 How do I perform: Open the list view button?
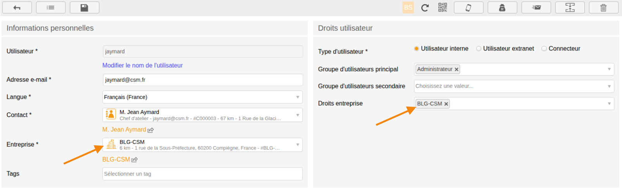(51, 7)
